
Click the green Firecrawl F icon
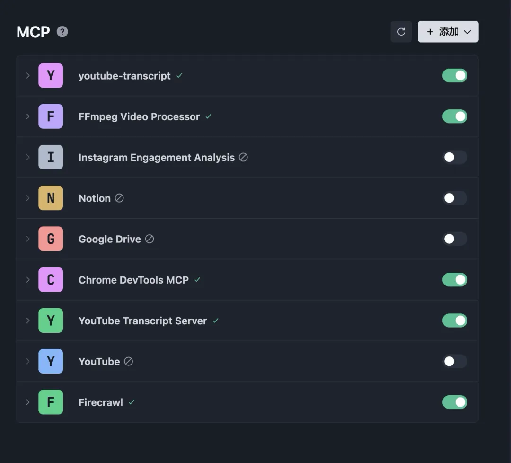(51, 402)
